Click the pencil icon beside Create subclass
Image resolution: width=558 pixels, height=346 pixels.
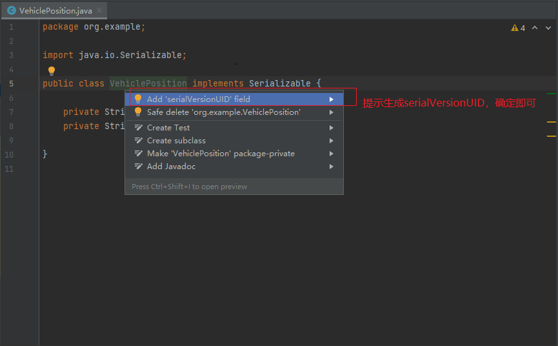pyautogui.click(x=139, y=141)
